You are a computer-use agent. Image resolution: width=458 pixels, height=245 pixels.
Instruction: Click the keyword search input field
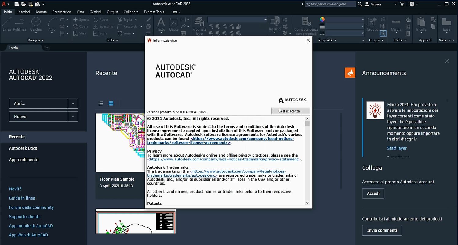pos(330,4)
